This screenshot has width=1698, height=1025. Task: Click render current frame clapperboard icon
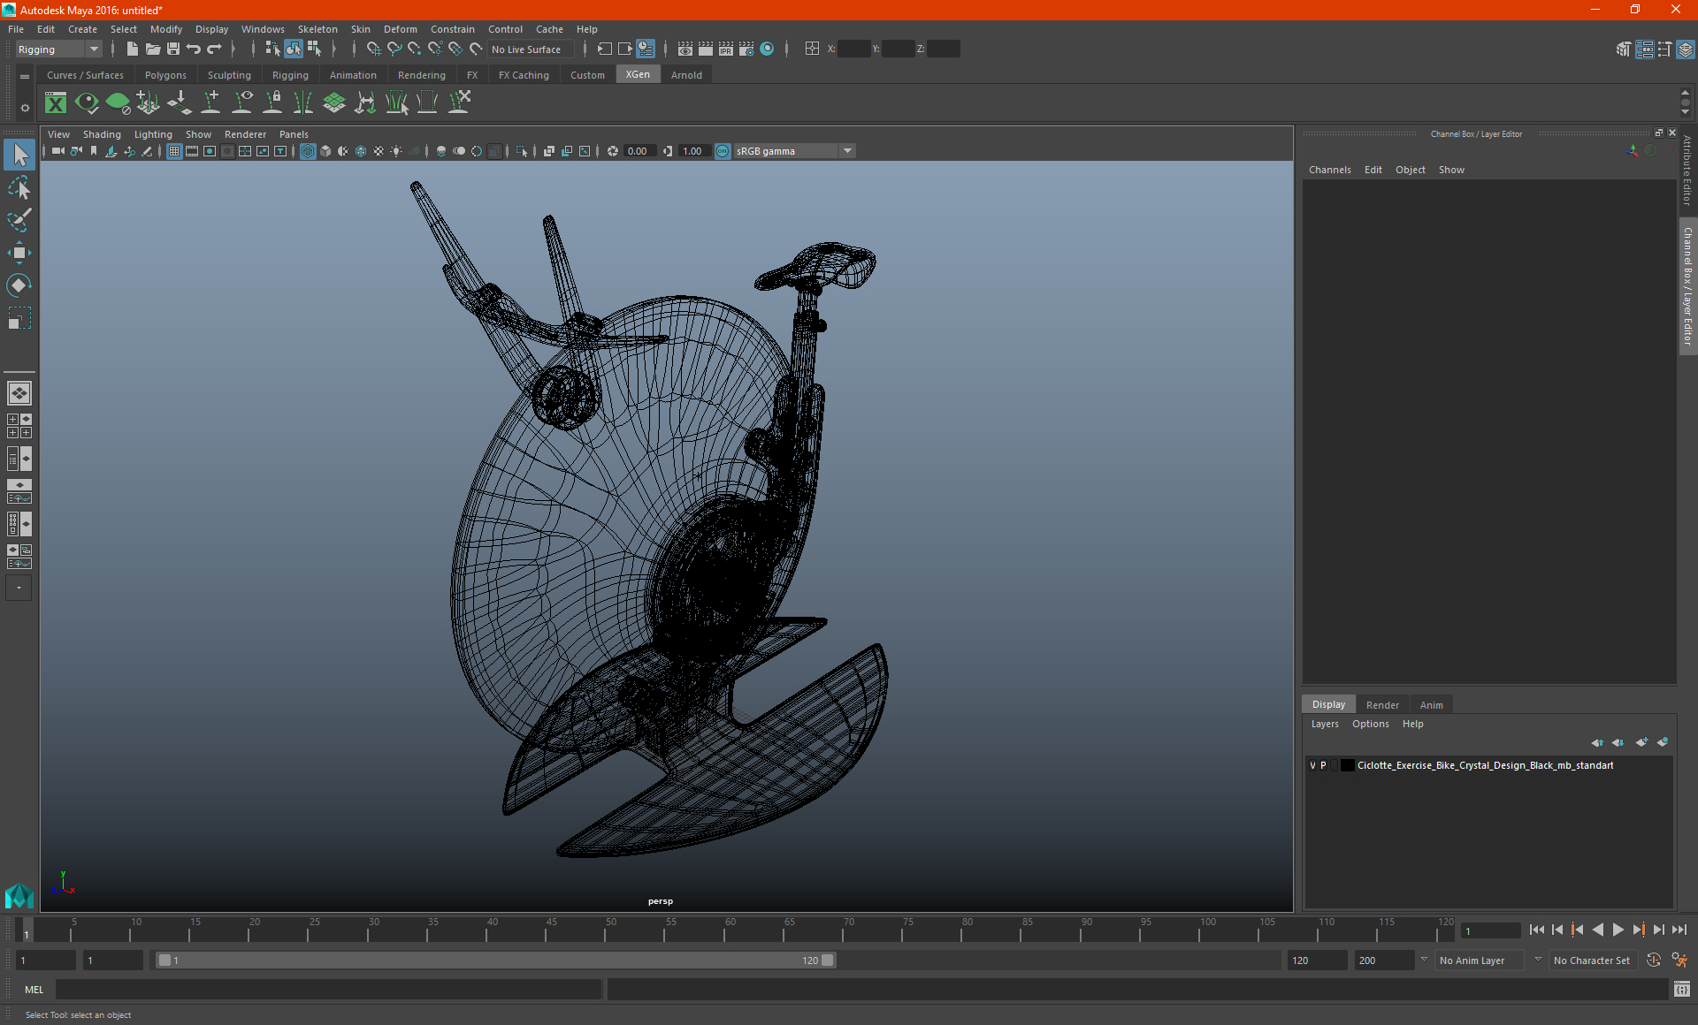(x=706, y=49)
